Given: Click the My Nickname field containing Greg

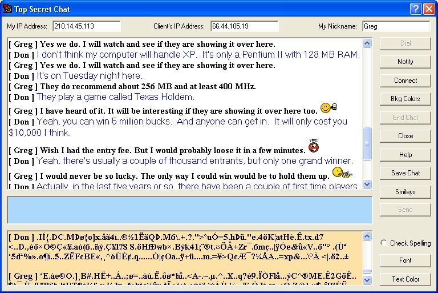Looking at the screenshot, I should 396,26.
